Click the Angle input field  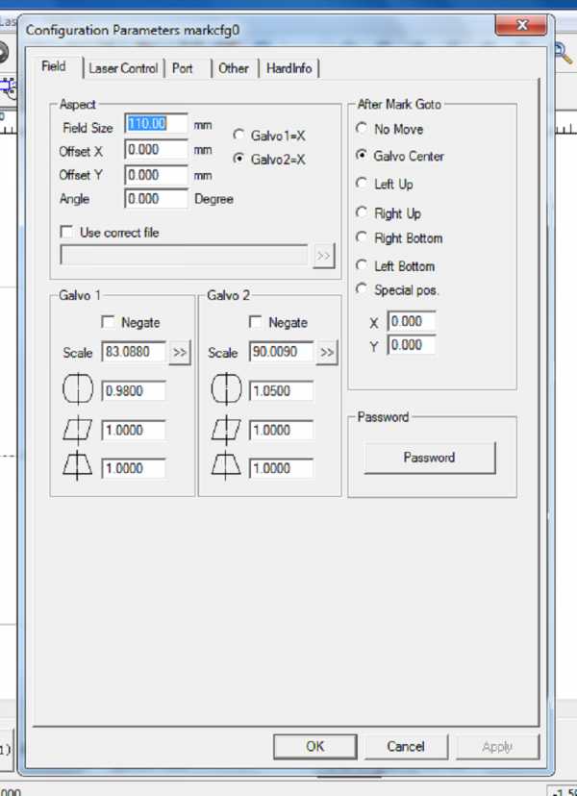coord(156,199)
